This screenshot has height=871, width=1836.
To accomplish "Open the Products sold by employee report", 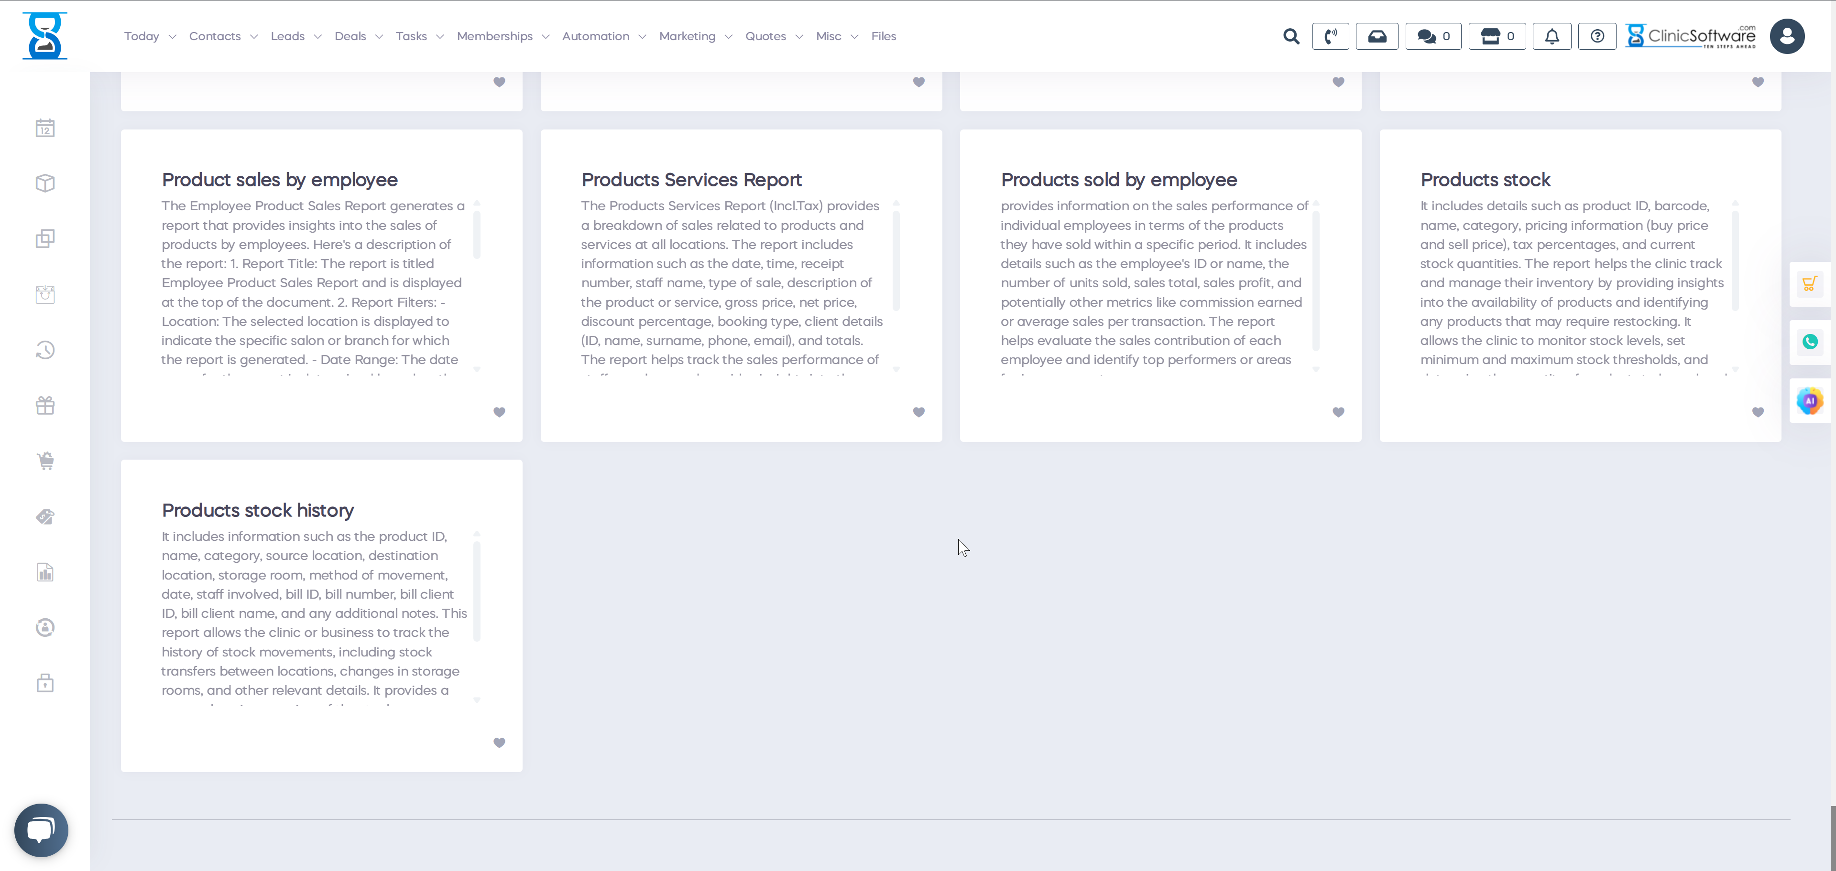I will point(1118,180).
